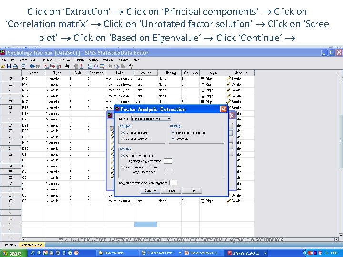Screen dimensions: 343x257
Task: Click the Save file toolbar icon
Action: [x=9, y=66]
